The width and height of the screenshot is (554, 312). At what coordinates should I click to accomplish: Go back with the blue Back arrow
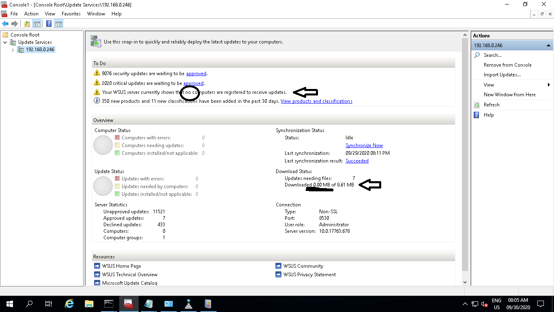pos(5,24)
